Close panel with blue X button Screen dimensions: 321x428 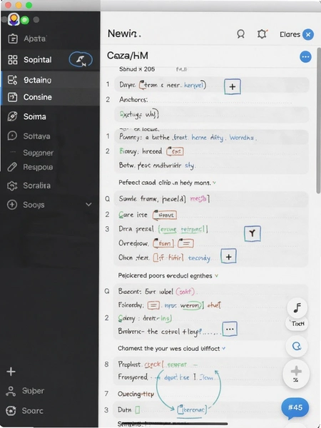[308, 34]
